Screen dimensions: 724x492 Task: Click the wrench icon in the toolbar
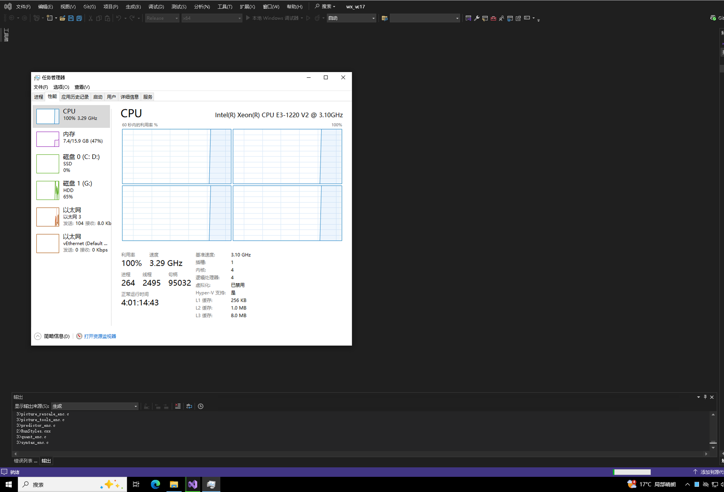476,18
